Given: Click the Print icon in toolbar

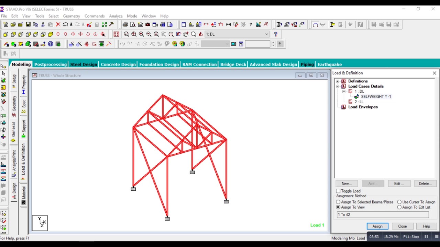Looking at the screenshot, I should point(125,24).
